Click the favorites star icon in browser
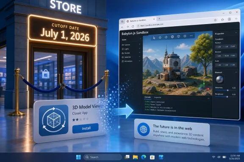The image size is (244, 162). (222, 19)
